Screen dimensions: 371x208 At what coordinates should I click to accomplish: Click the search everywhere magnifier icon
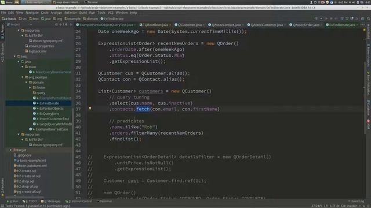(x=368, y=18)
